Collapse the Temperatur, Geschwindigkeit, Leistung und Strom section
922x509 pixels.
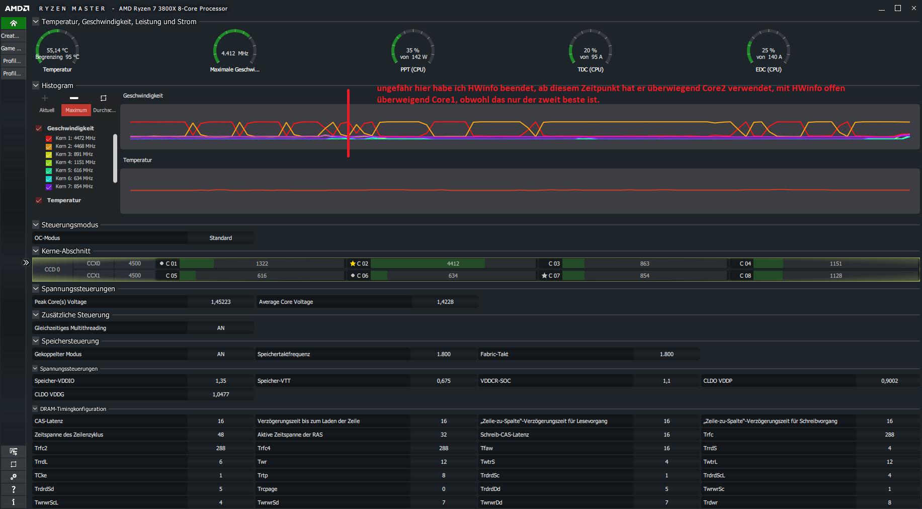[x=36, y=22]
